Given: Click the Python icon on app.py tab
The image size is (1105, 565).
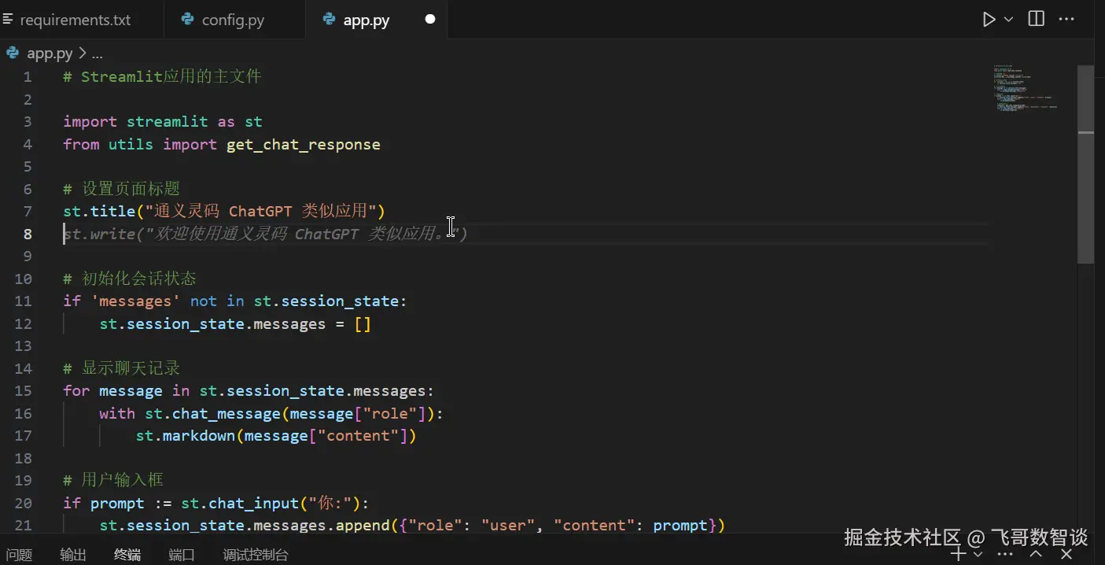Looking at the screenshot, I should coord(330,20).
